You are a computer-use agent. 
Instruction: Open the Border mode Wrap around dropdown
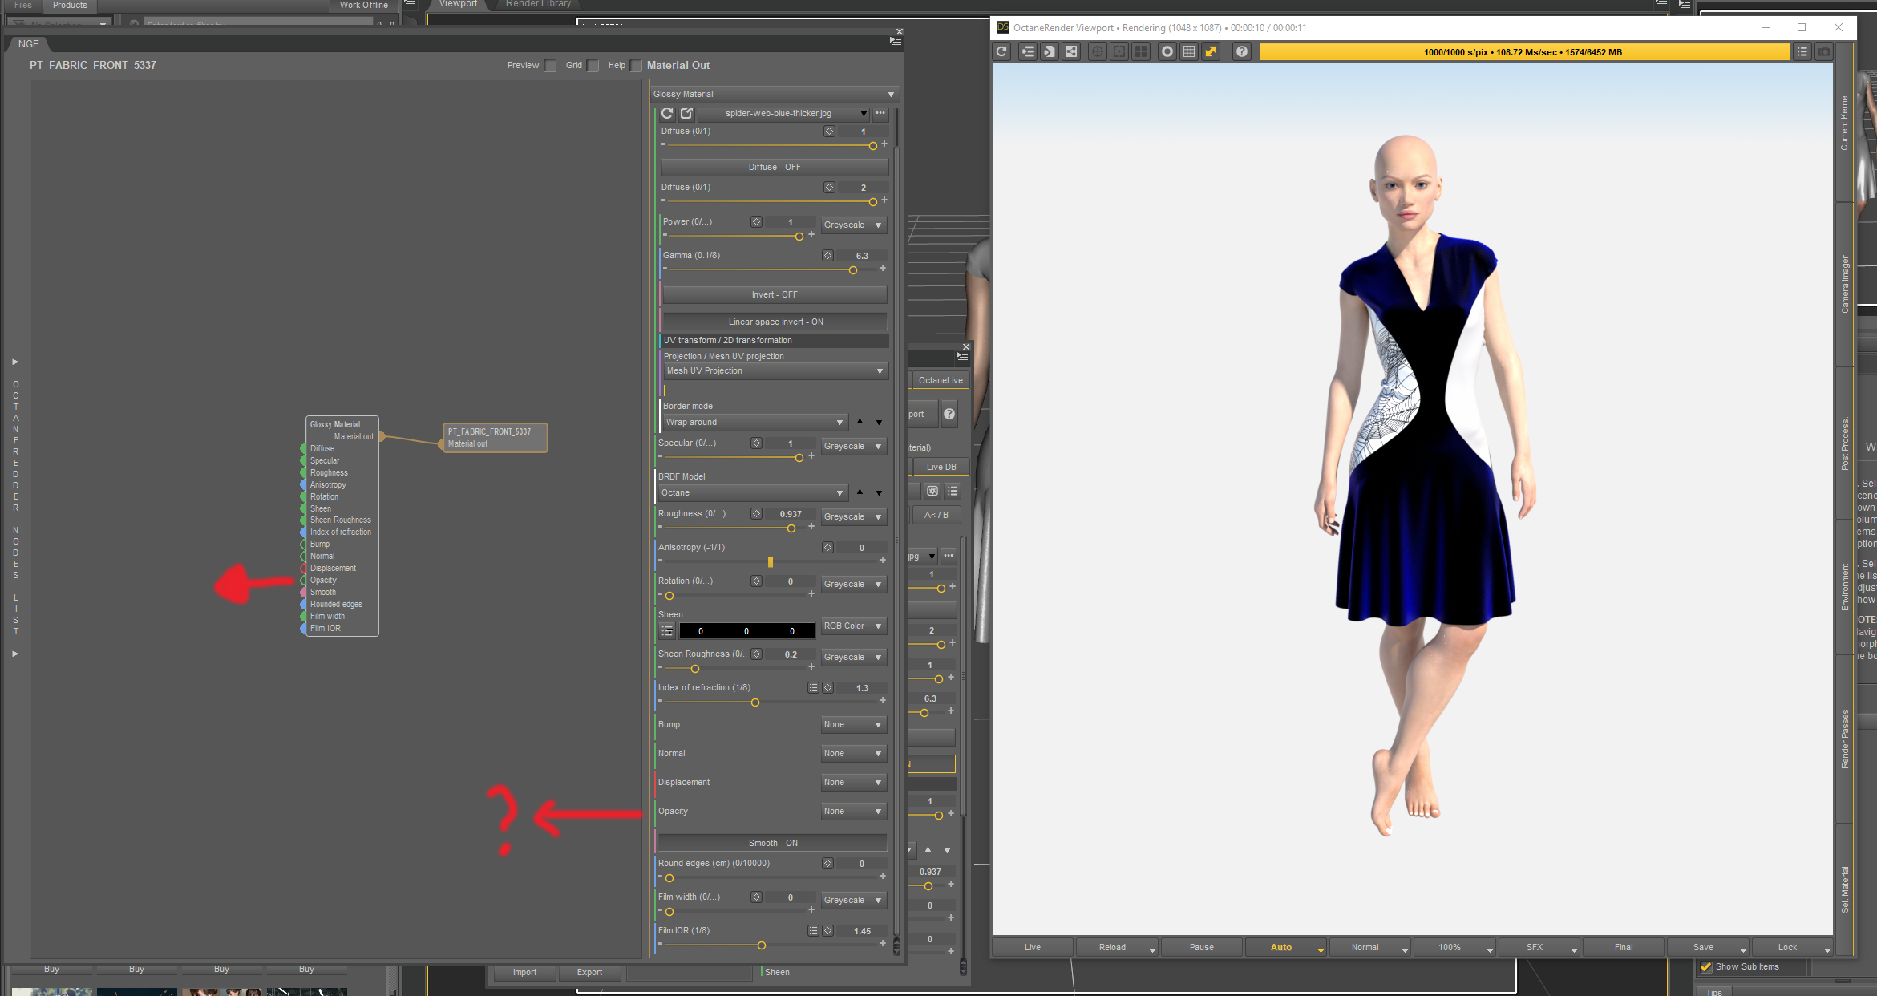tap(754, 423)
